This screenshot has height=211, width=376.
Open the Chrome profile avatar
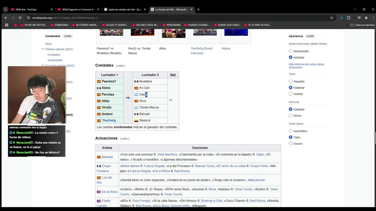(x=366, y=18)
